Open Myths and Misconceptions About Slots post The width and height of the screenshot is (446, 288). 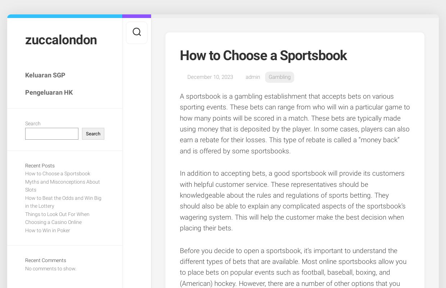click(x=63, y=186)
